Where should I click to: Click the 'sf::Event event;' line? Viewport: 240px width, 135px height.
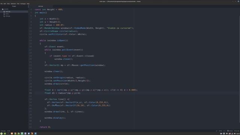(54, 46)
